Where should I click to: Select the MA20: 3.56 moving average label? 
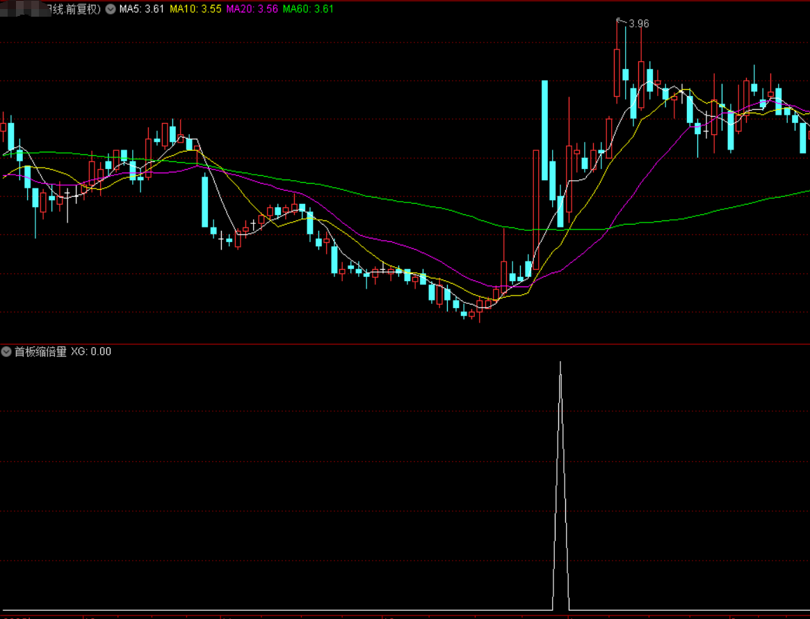click(252, 9)
